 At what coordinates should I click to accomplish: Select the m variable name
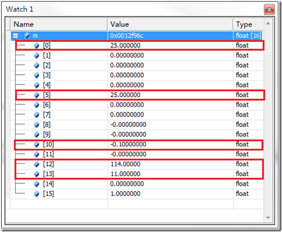(35, 36)
